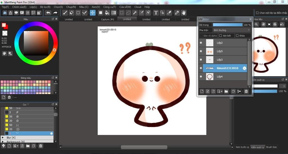Toggle visibility of layer Lớp3

[x=201, y=59]
